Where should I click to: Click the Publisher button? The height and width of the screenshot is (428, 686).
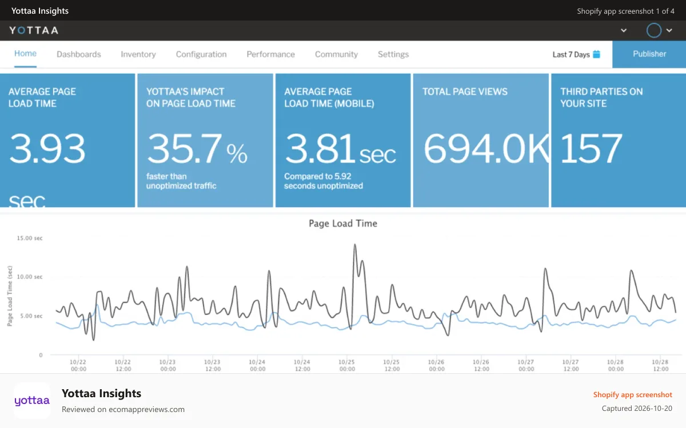coord(649,54)
